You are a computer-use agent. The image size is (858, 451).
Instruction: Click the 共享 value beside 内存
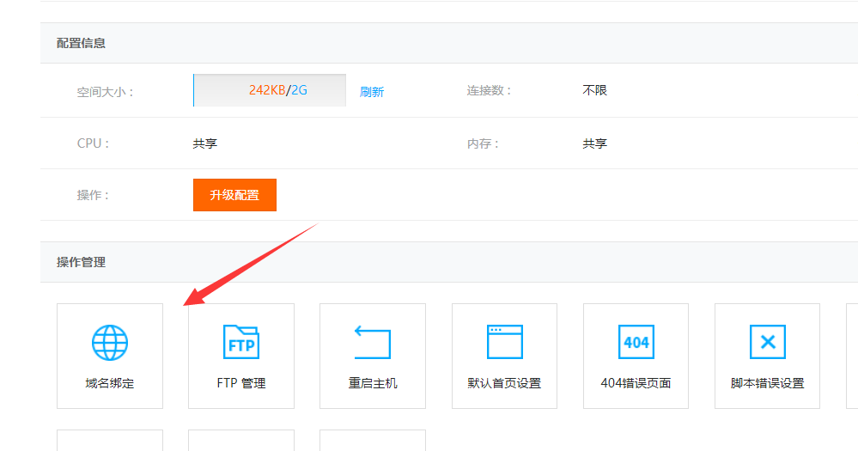pos(595,143)
